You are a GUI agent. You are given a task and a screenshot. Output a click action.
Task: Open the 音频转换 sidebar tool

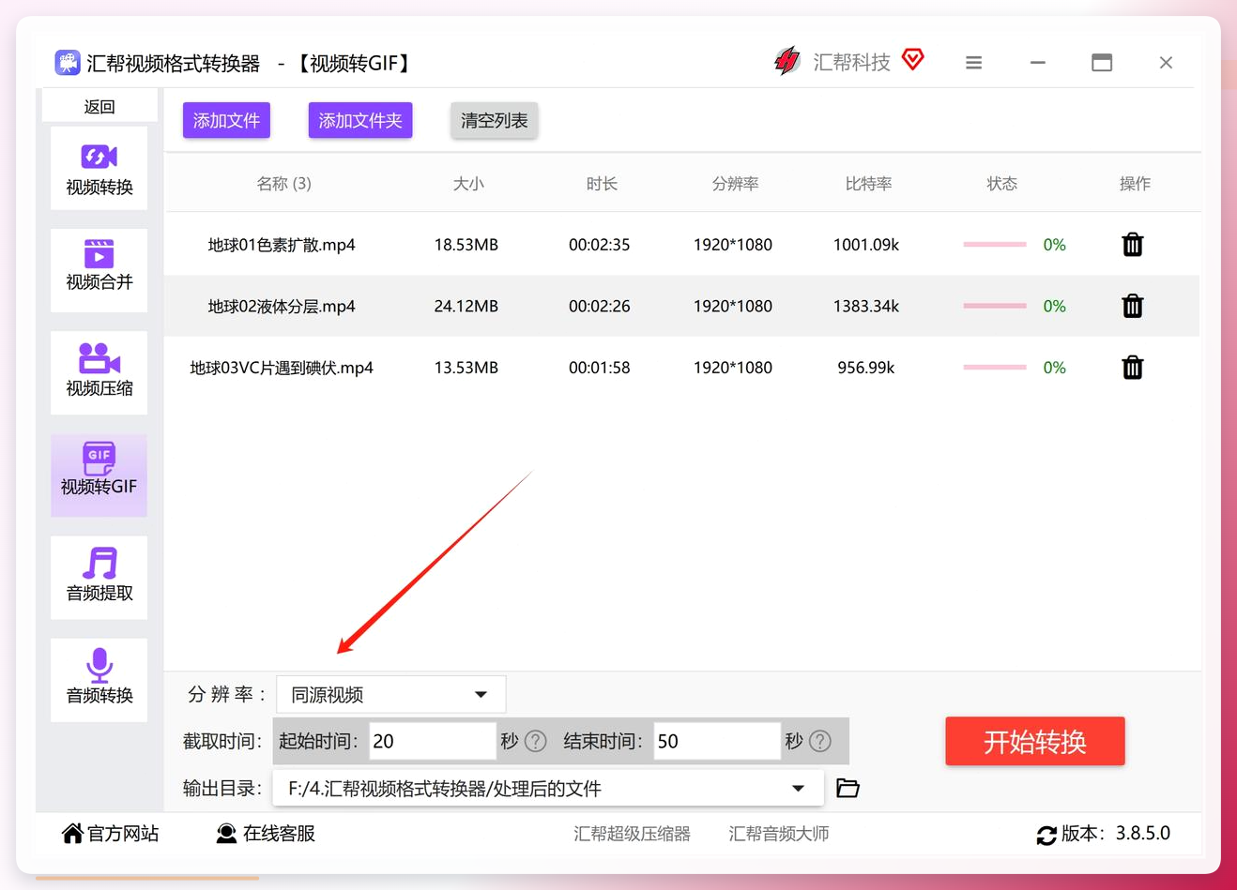[x=99, y=679]
